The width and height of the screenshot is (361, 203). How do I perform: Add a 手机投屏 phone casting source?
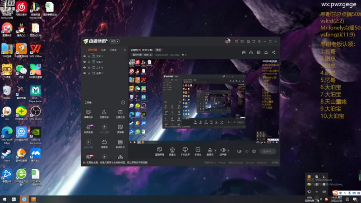(185, 152)
